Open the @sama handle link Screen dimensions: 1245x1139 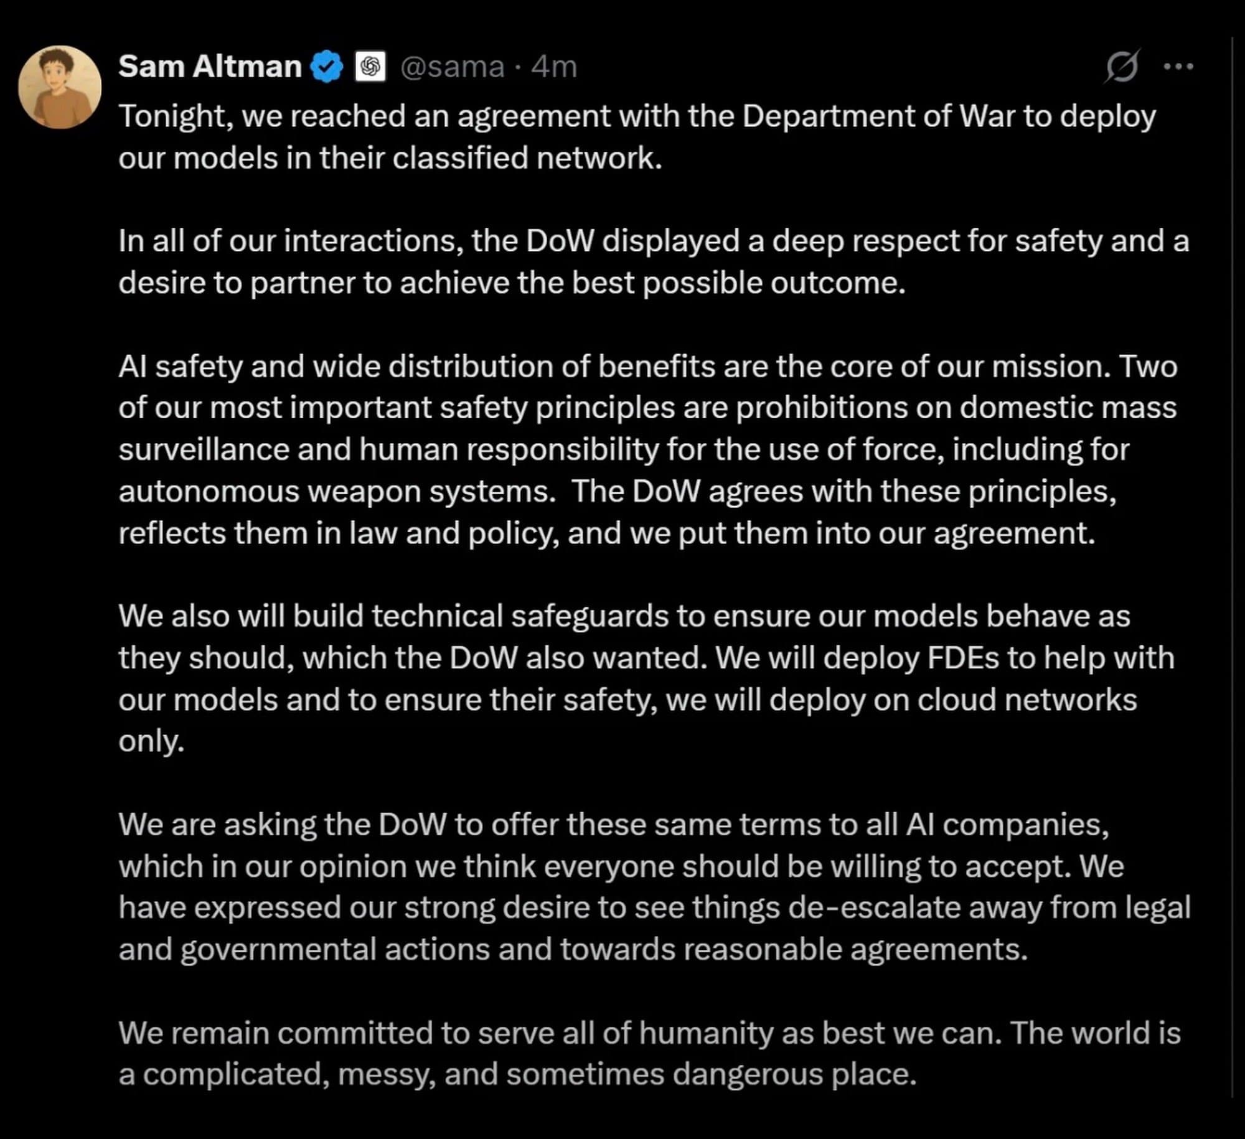(452, 67)
